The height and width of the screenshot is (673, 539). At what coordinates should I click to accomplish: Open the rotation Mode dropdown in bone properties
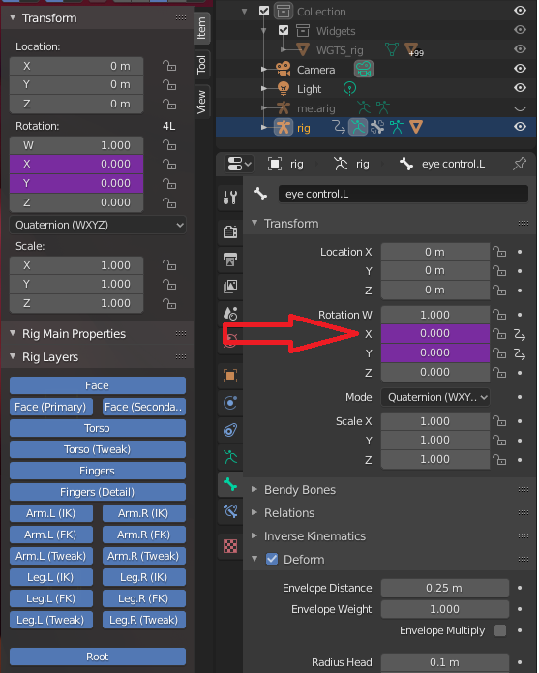coord(435,397)
